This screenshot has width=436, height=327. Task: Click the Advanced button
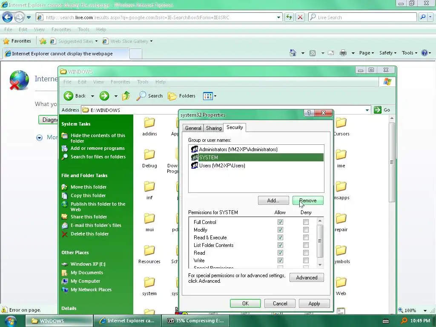(x=307, y=278)
